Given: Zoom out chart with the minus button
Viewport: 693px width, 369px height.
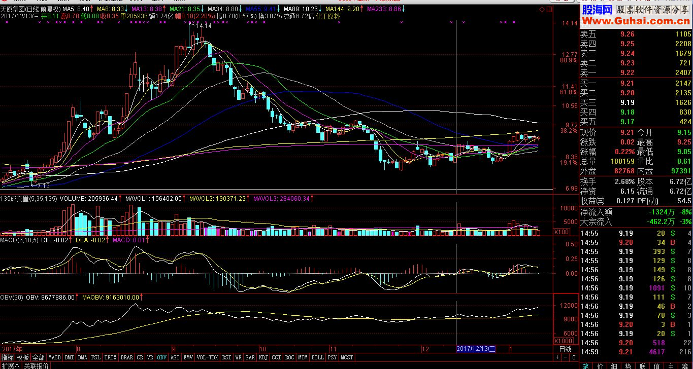Looking at the screenshot, I should pyautogui.click(x=566, y=357).
